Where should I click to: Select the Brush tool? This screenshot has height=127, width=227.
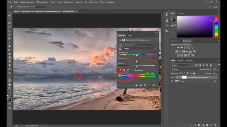pyautogui.click(x=10, y=42)
